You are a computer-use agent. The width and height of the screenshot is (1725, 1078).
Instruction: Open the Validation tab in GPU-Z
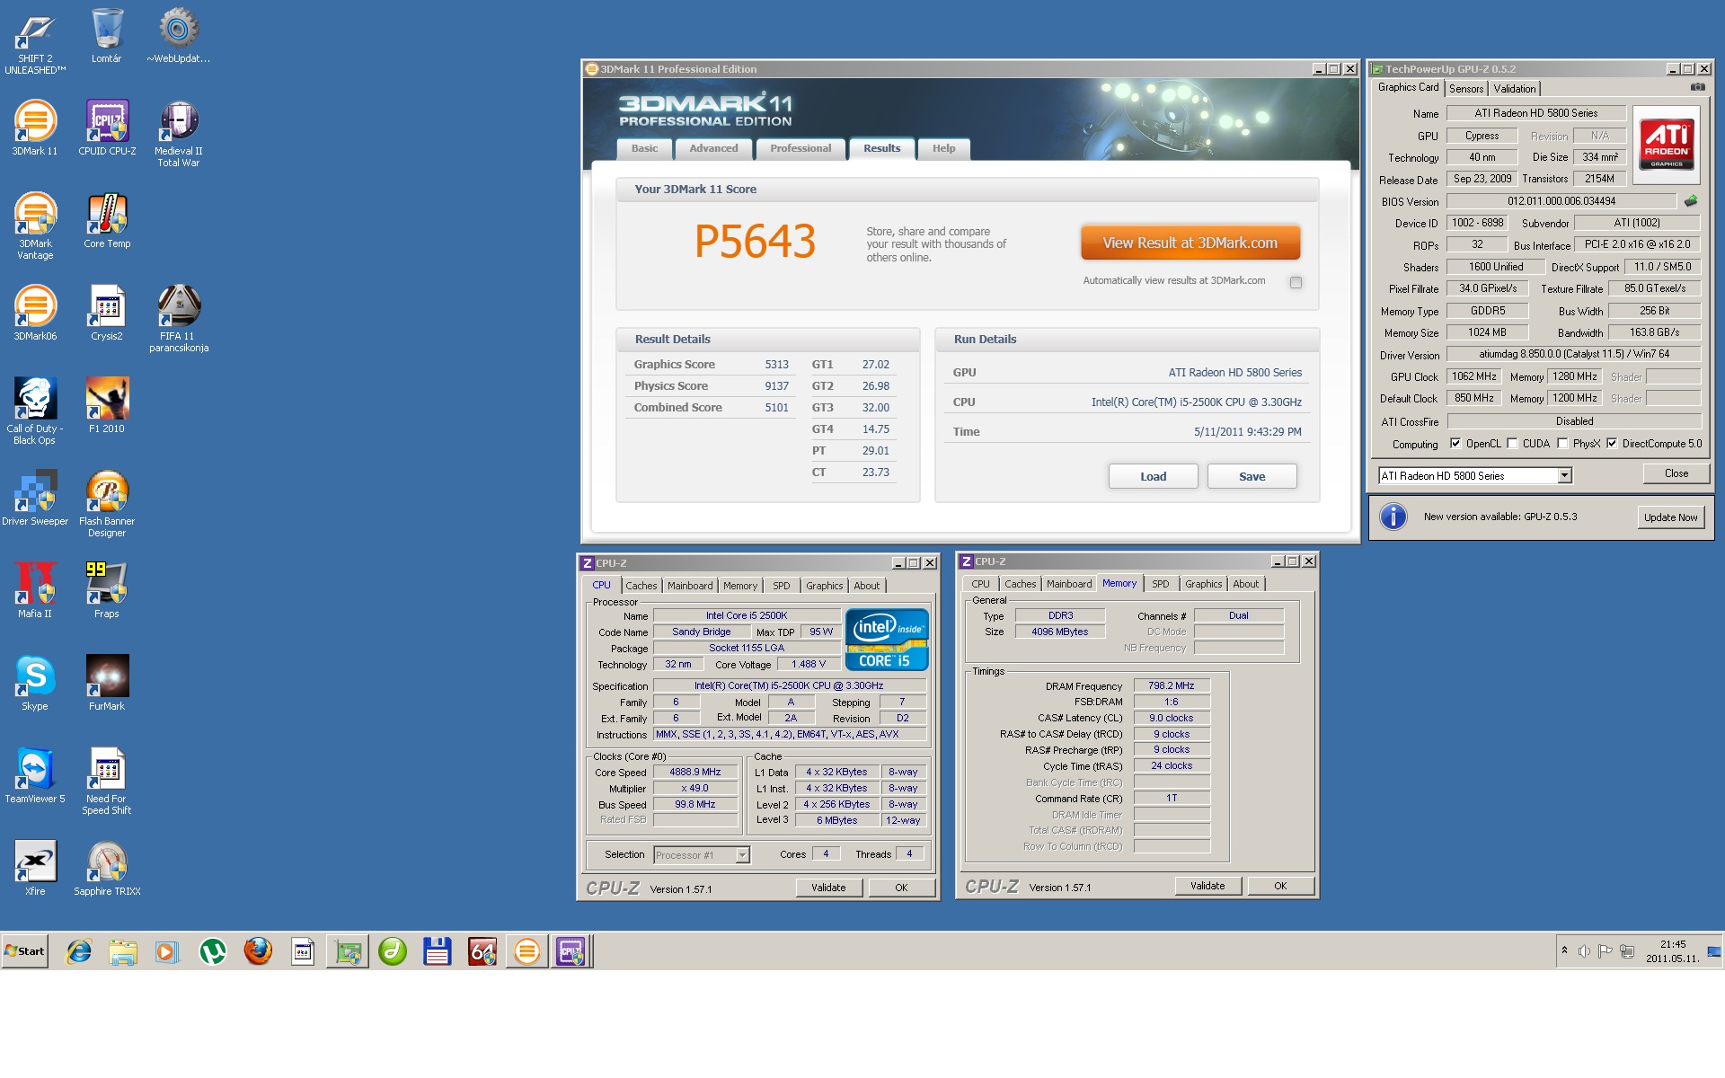[1515, 89]
